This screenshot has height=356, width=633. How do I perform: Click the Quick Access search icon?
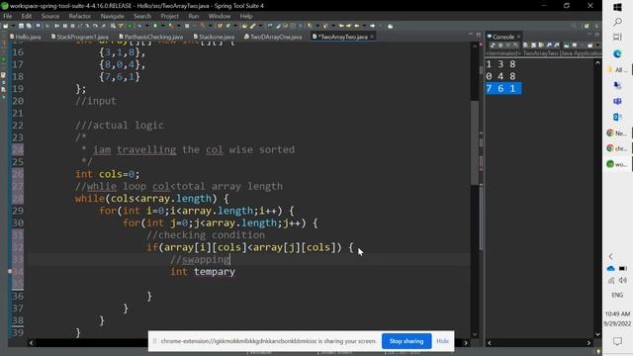[x=574, y=26]
